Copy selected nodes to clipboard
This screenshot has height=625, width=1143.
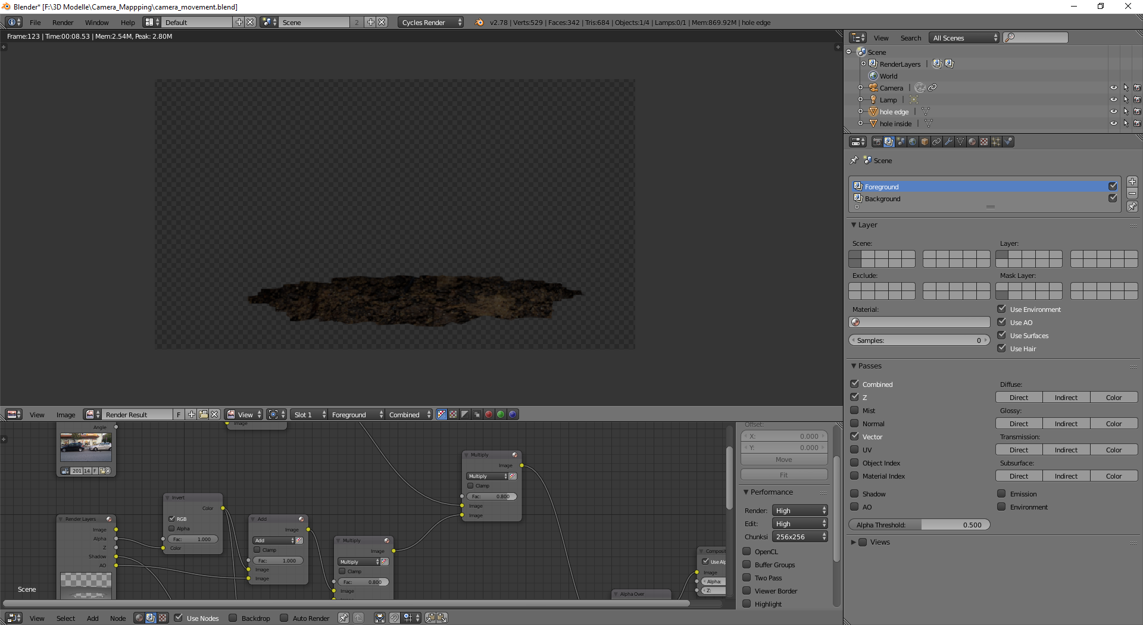[430, 618]
